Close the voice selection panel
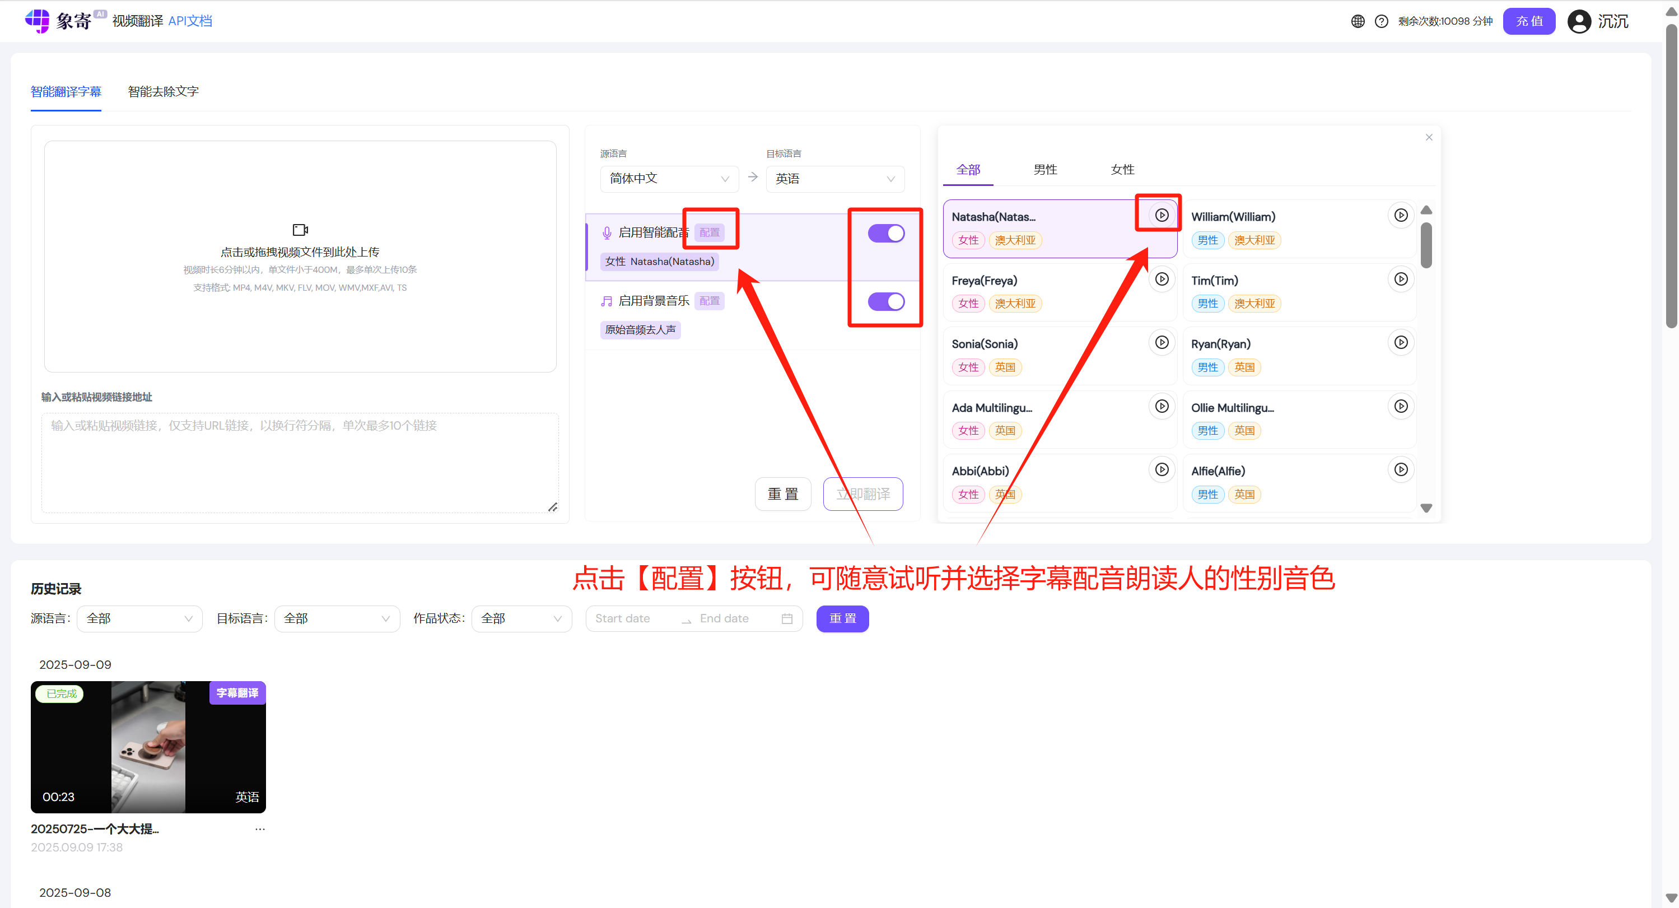This screenshot has height=908, width=1679. pos(1429,137)
